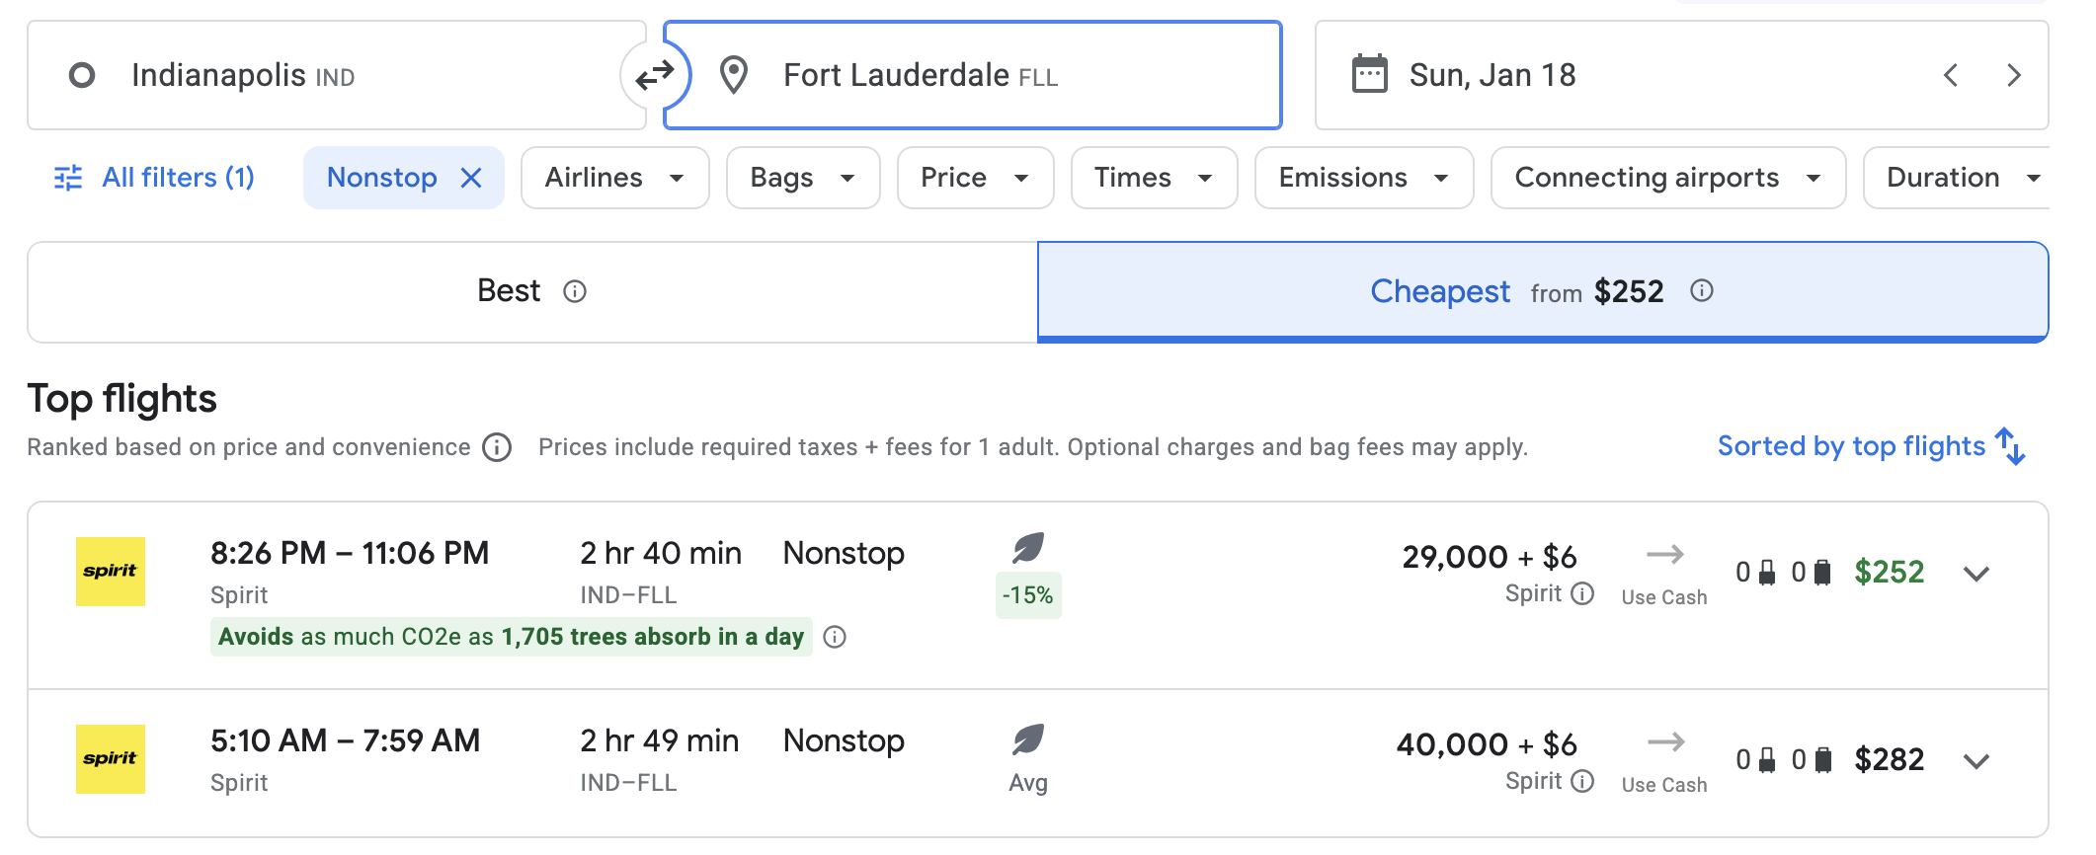Click the Spirit logo for 5:10 AM flight

(x=111, y=759)
